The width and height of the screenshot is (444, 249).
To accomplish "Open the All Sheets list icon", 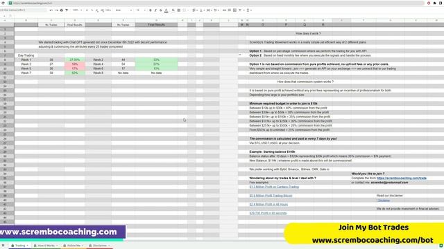I will [x=3, y=246].
